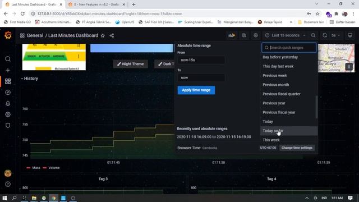Viewport: 359px width, 202px height.
Task: Click the refresh dashboard icon
Action: coord(325,35)
